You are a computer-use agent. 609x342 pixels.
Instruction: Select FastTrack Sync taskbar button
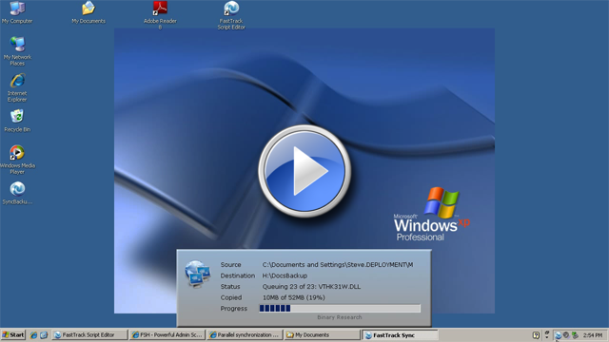pyautogui.click(x=400, y=335)
